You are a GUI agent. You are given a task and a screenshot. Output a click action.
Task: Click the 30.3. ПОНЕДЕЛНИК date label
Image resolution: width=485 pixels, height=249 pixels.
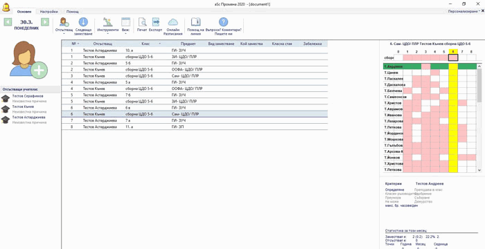(x=26, y=24)
